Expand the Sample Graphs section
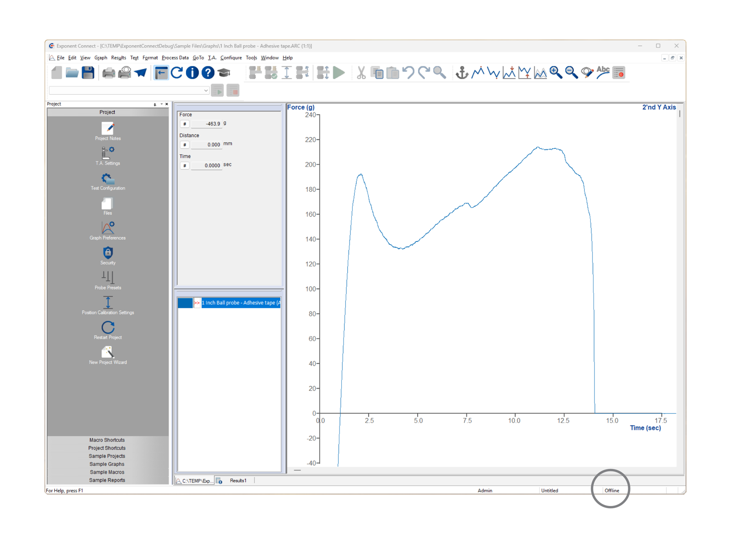Image resolution: width=731 pixels, height=548 pixels. 107,464
